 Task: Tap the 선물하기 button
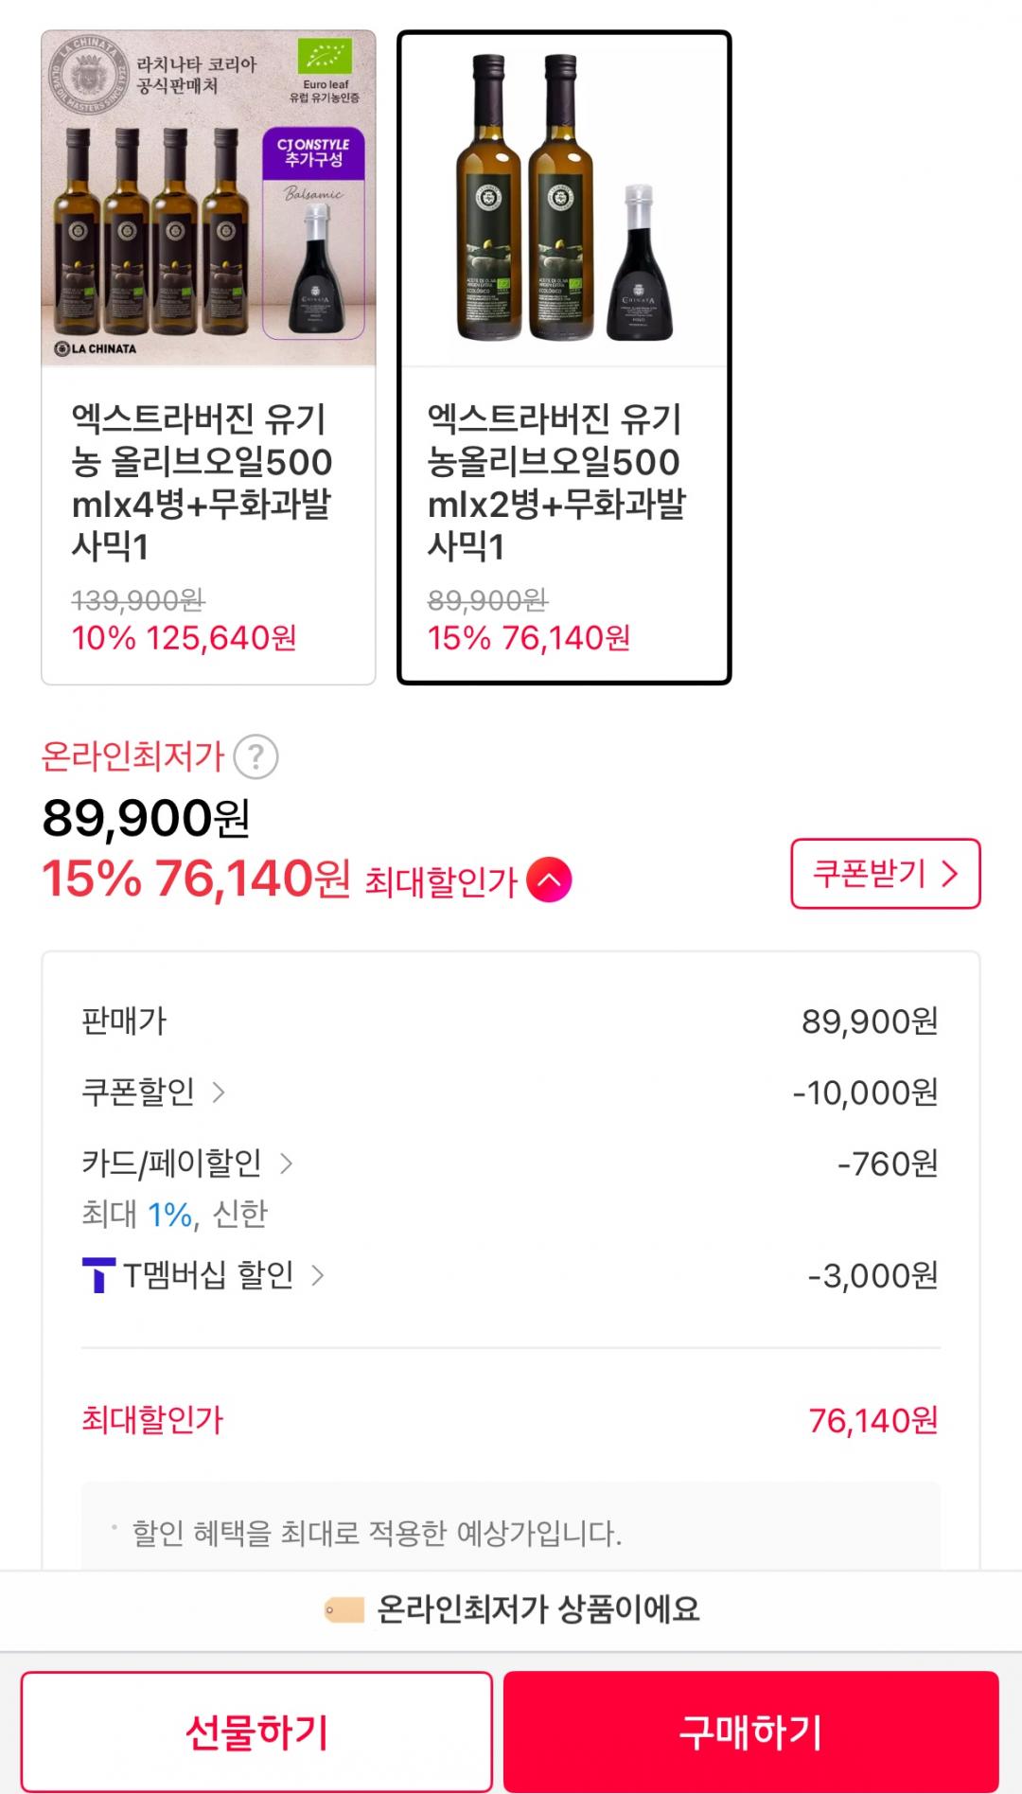coord(256,1731)
